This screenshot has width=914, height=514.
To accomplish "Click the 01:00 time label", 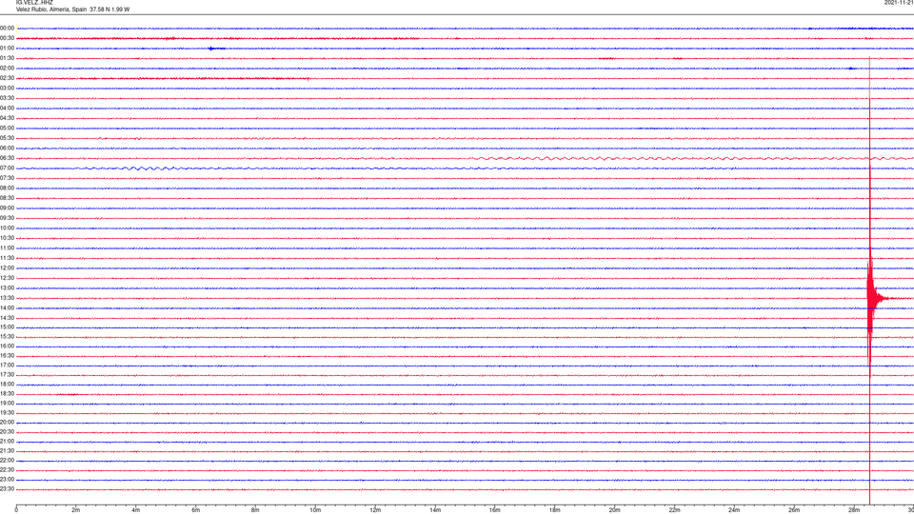I will 7,49.
